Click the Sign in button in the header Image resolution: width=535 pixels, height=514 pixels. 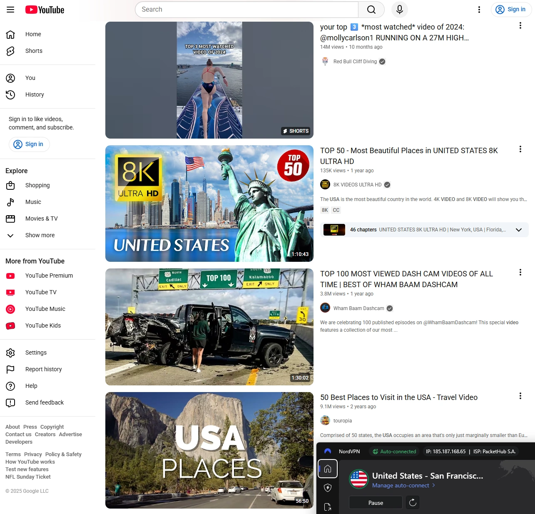[x=511, y=10]
